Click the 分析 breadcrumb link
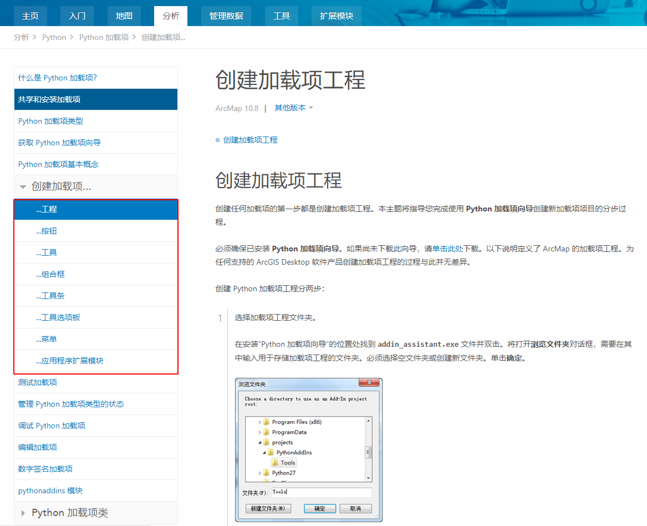 tap(21, 37)
